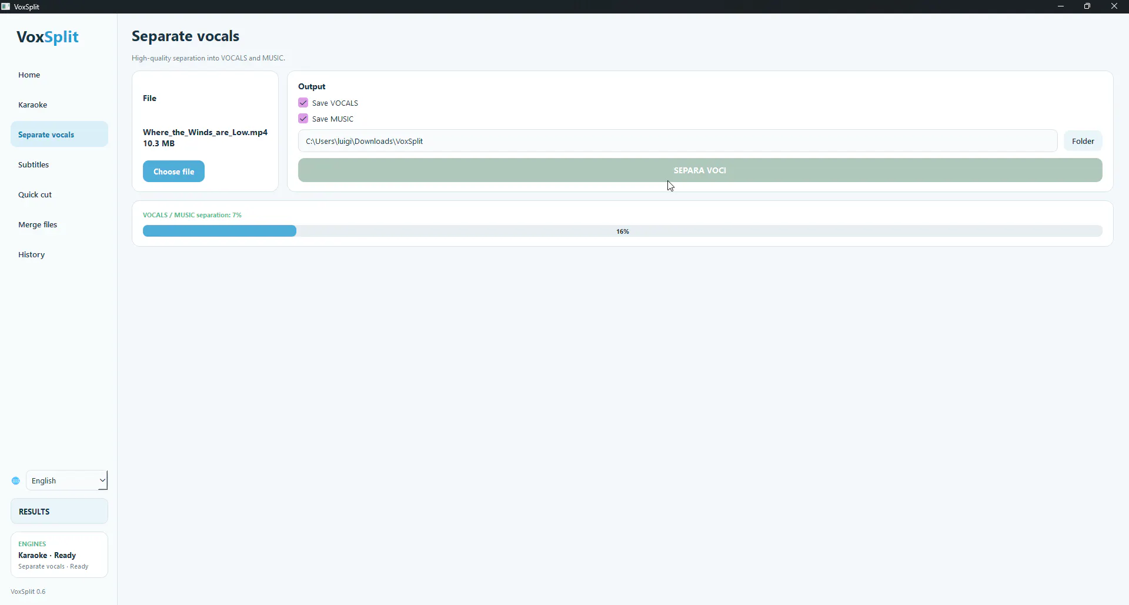Screen dimensions: 1129x605
Task: Open the Quick cut tool
Action: [59, 194]
